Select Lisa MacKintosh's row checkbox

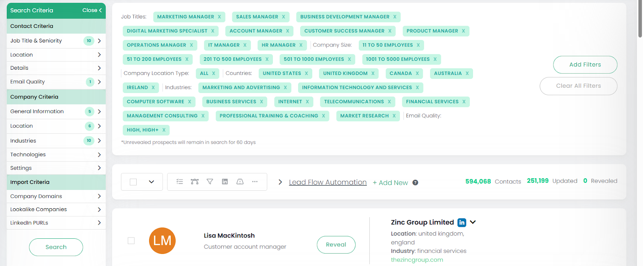click(131, 241)
